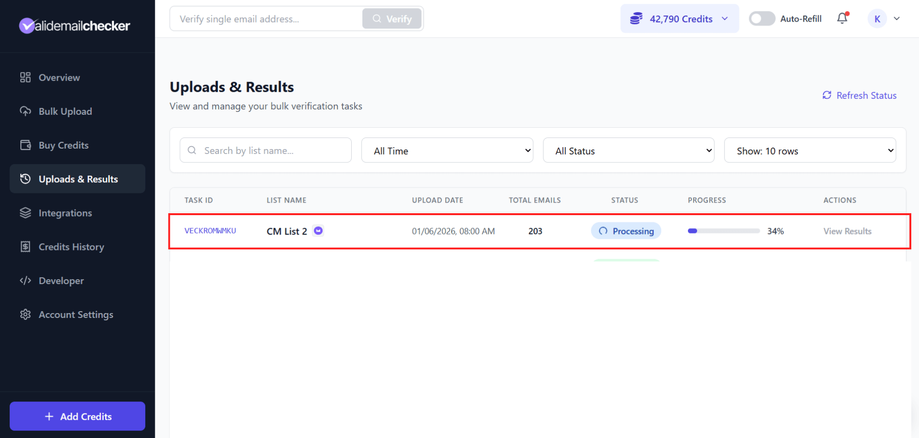Change the Show: 10 rows dropdown
This screenshot has height=438, width=919.
tap(809, 150)
